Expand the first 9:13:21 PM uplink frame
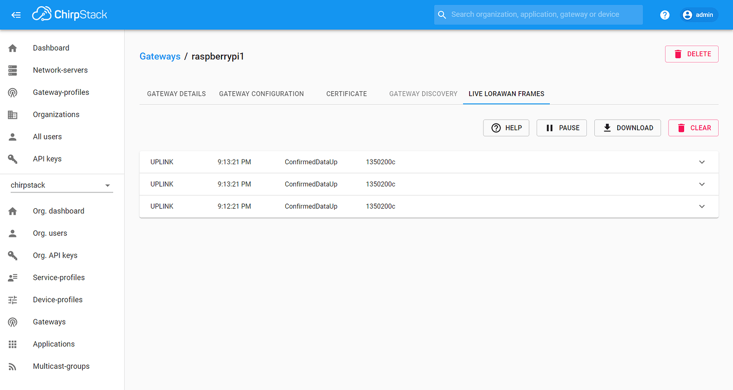Image resolution: width=733 pixels, height=390 pixels. click(702, 162)
